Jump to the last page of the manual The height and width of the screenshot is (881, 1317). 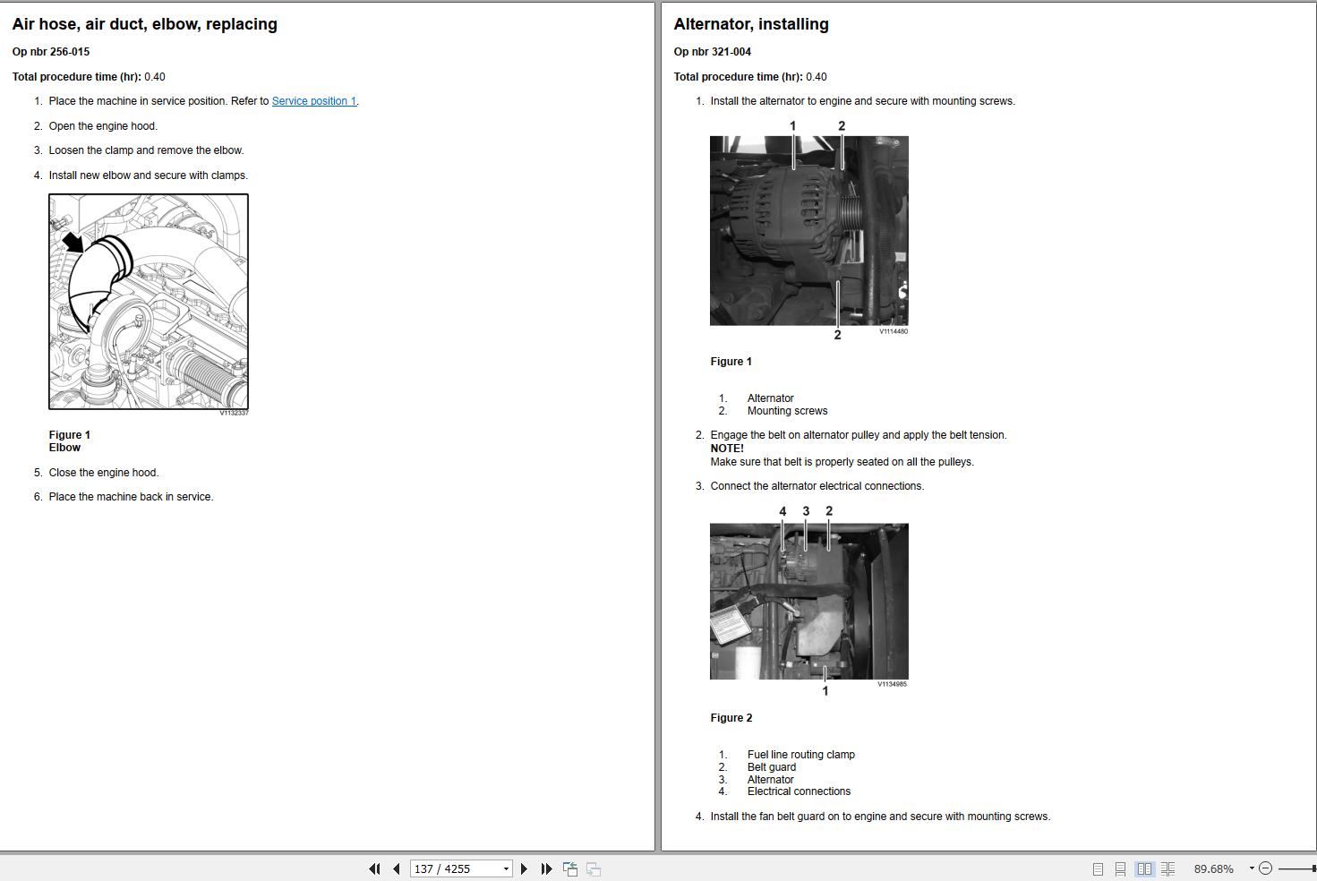546,868
